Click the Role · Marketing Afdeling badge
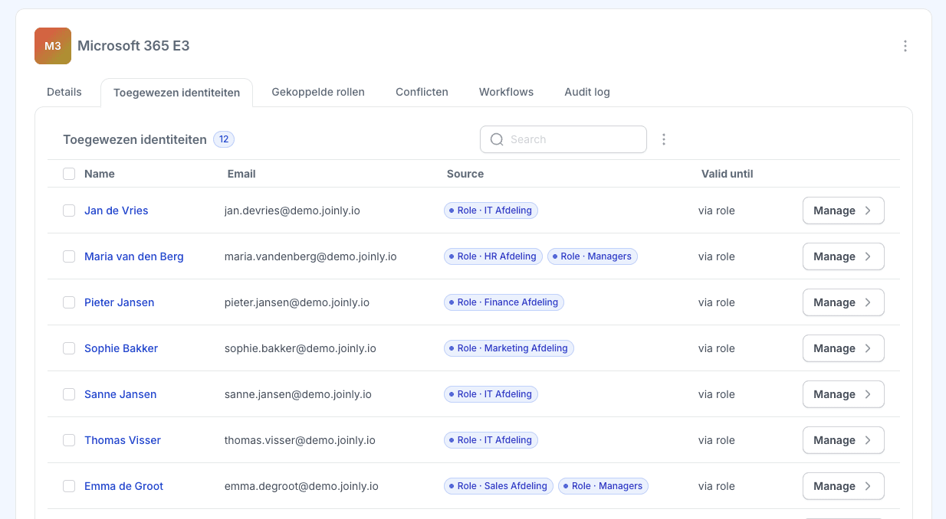Image resolution: width=946 pixels, height=519 pixels. coord(509,348)
